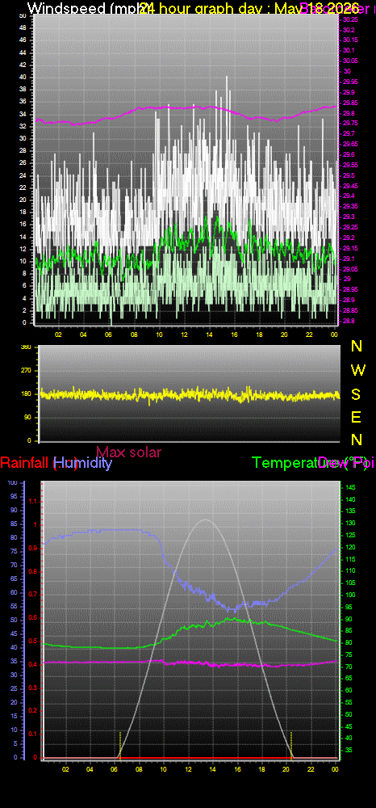Click the 50 mph windspeed axis label
Screen dimensions: 376x808
[22, 16]
